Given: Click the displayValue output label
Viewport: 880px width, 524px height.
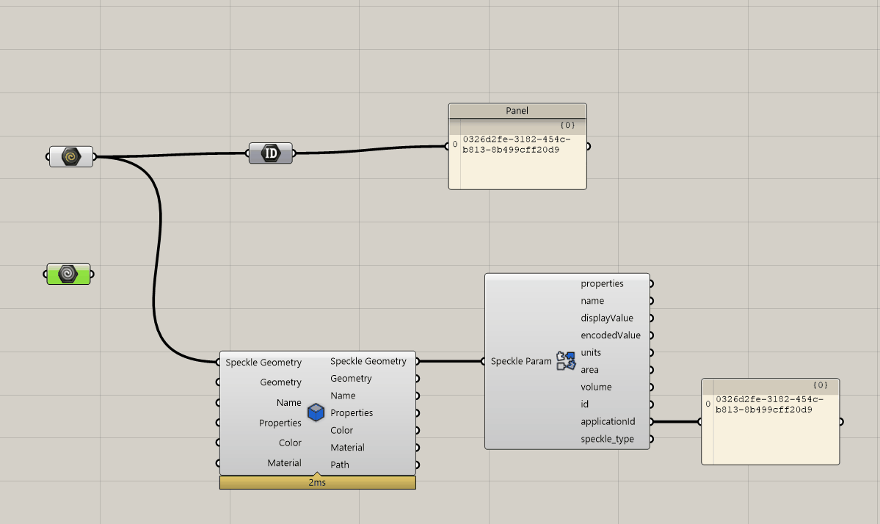Looking at the screenshot, I should click(x=607, y=318).
